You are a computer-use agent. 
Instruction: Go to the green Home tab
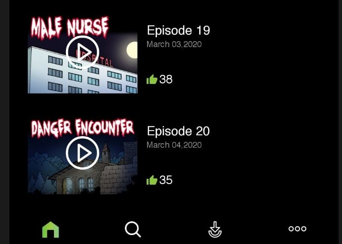coord(50,229)
